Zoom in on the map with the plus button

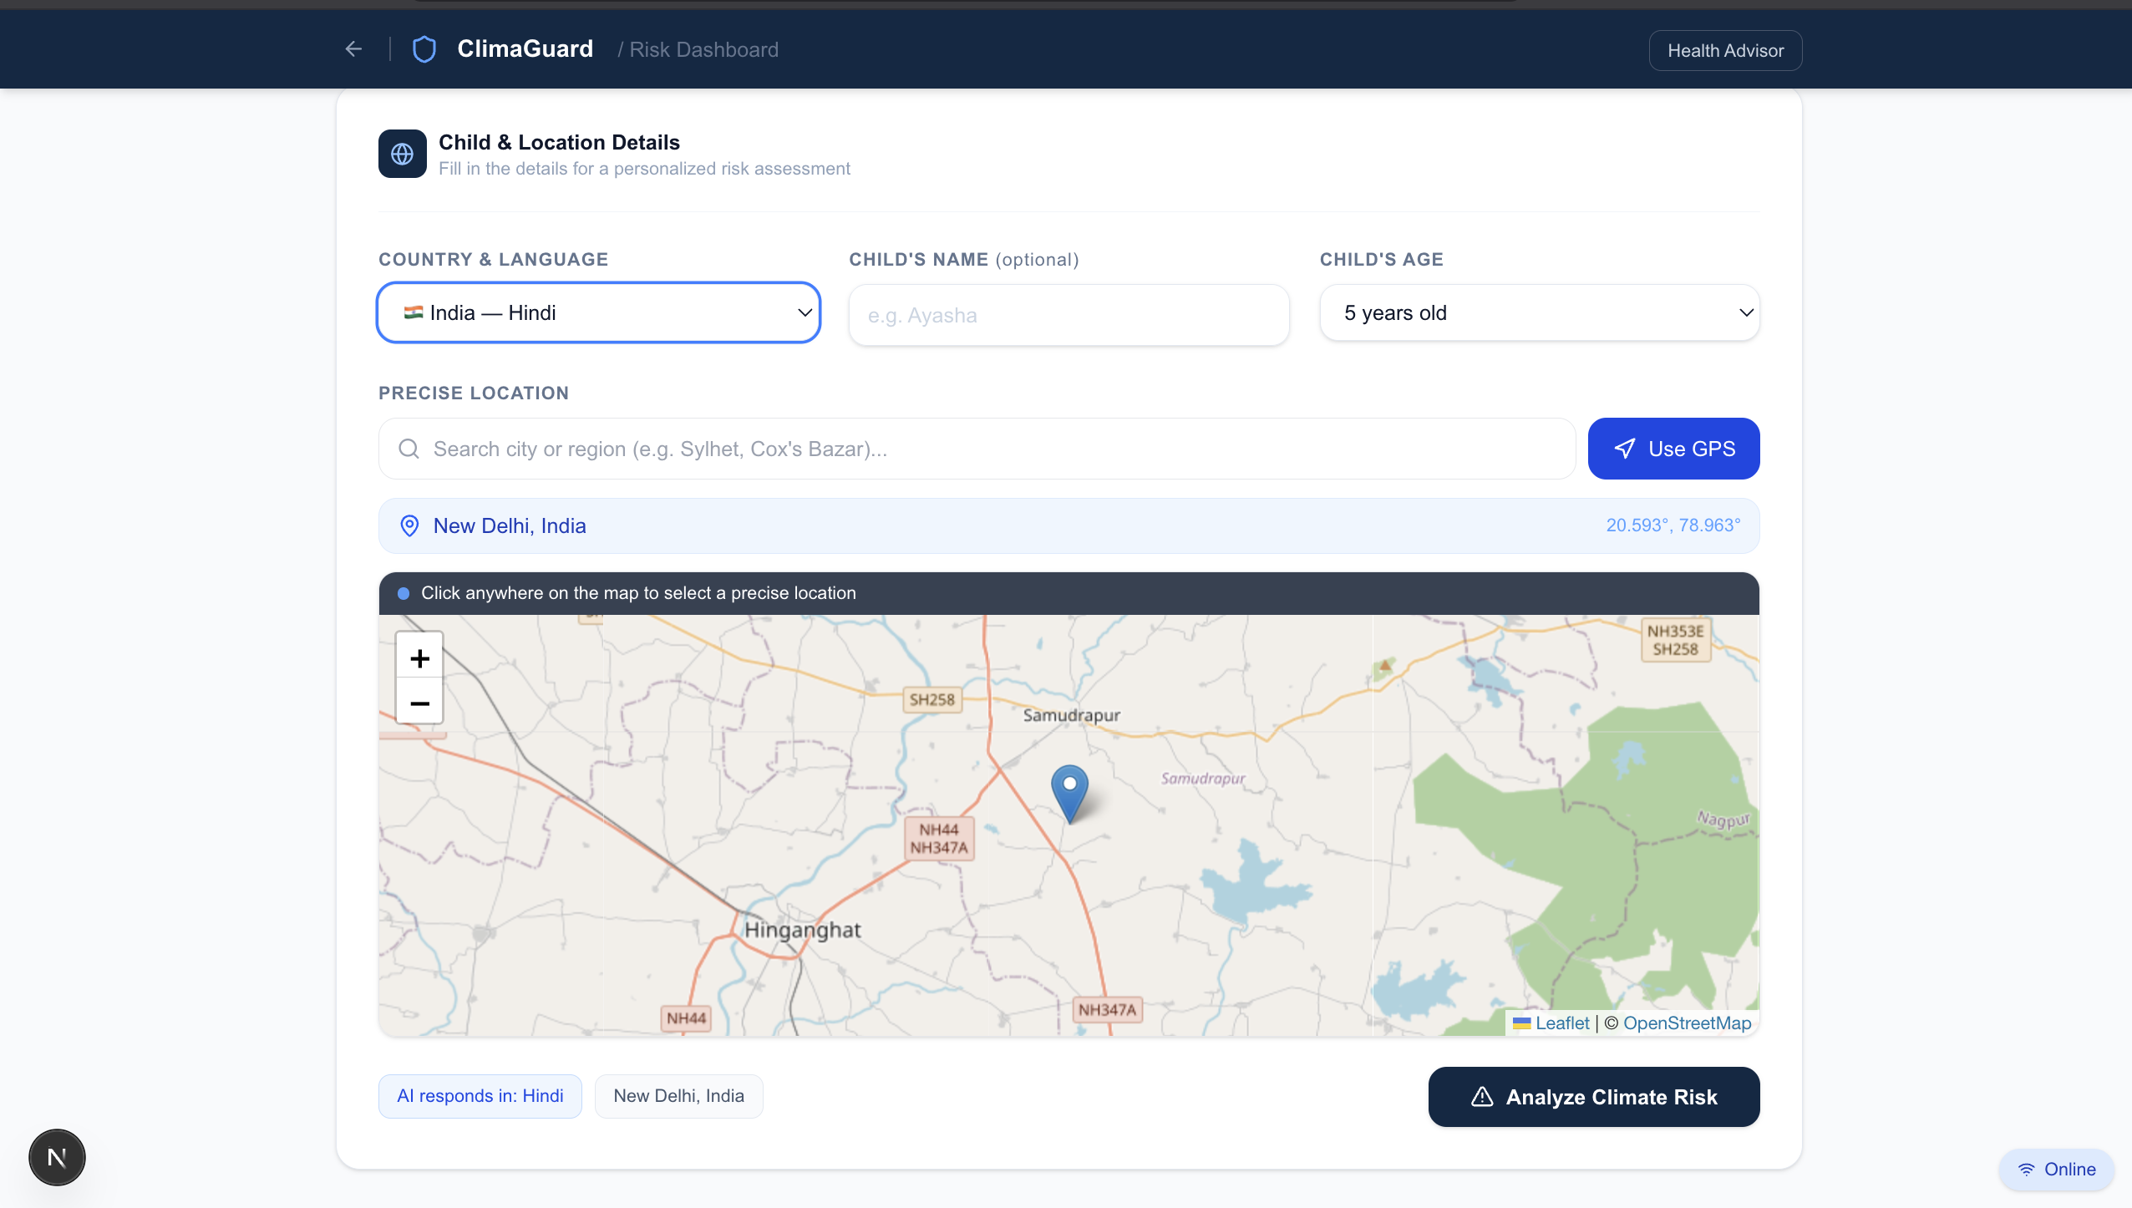[419, 658]
